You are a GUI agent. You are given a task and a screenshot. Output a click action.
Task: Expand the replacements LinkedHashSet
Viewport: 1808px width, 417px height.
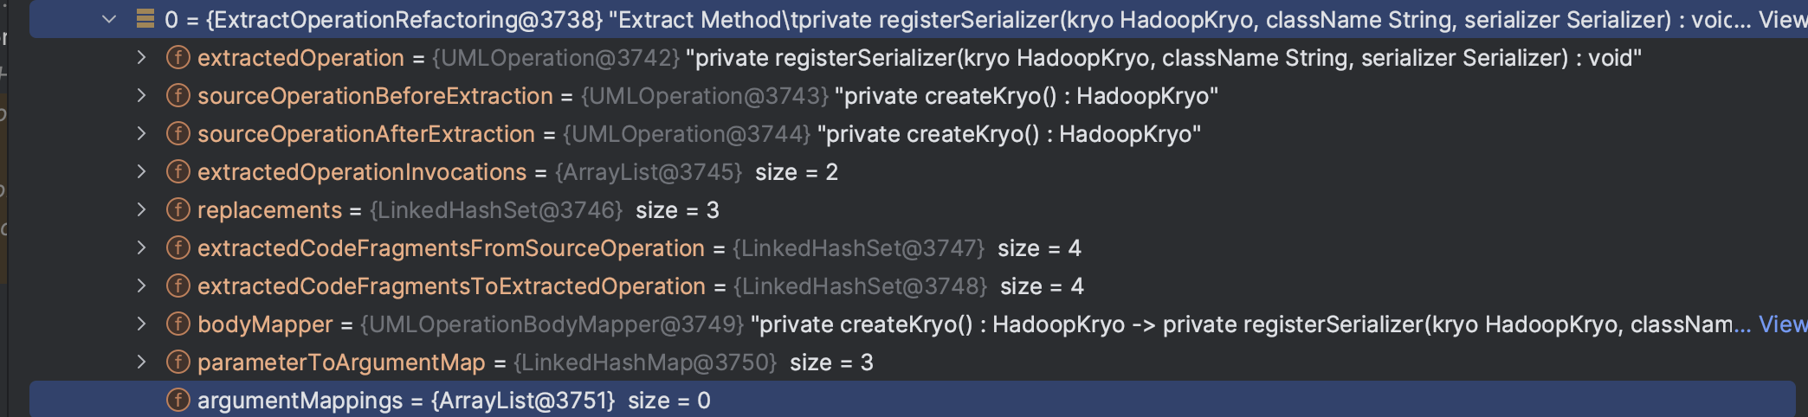click(x=141, y=210)
